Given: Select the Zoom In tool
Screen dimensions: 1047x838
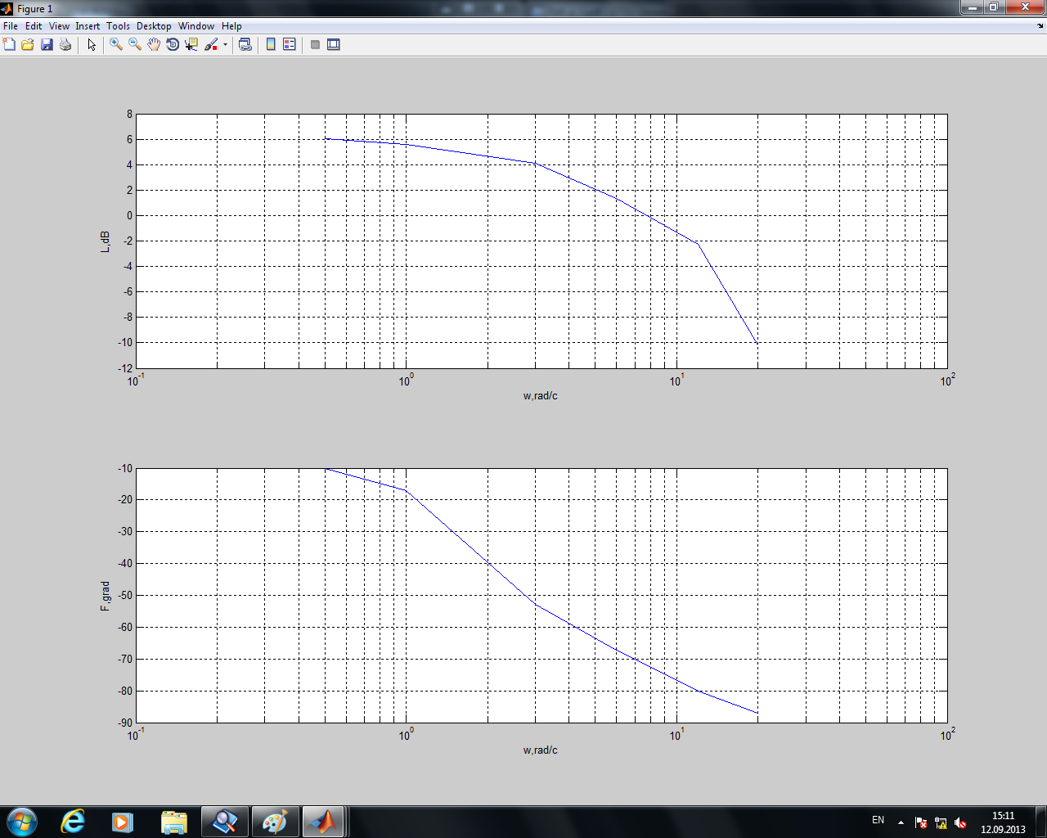Looking at the screenshot, I should (116, 44).
